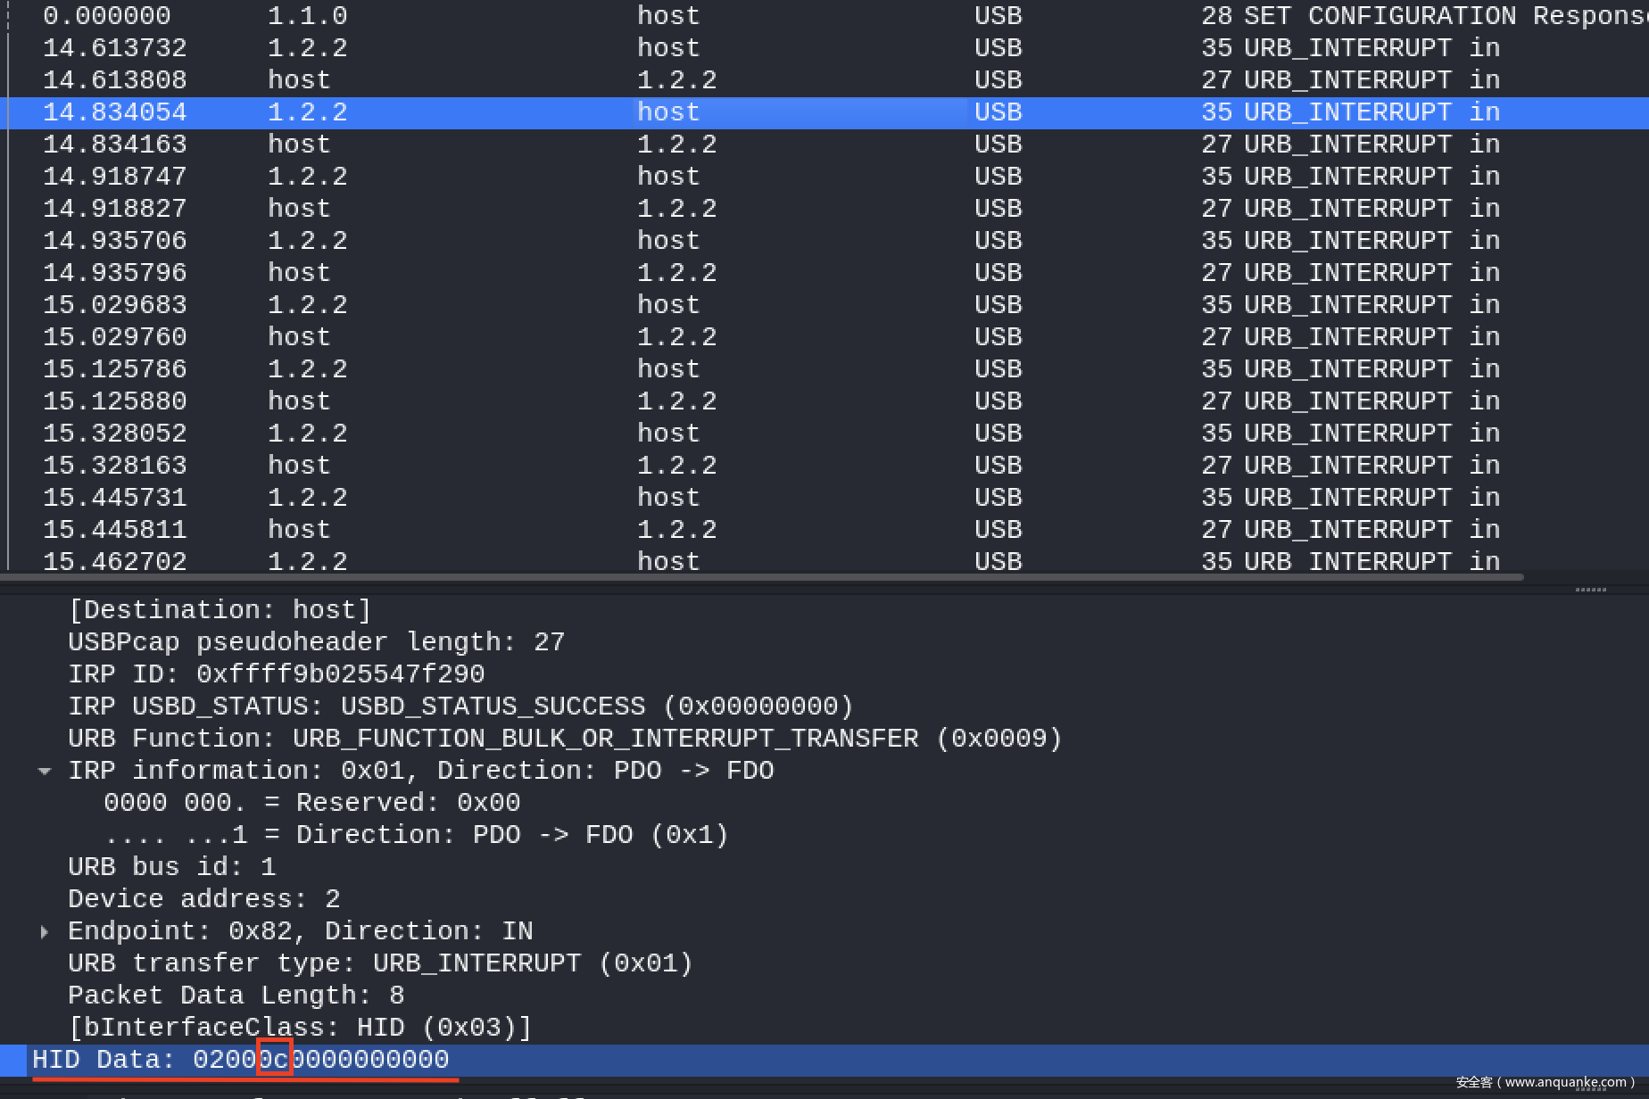Select the last visible packet at 15.462702
This screenshot has height=1099, width=1649.
(x=115, y=562)
